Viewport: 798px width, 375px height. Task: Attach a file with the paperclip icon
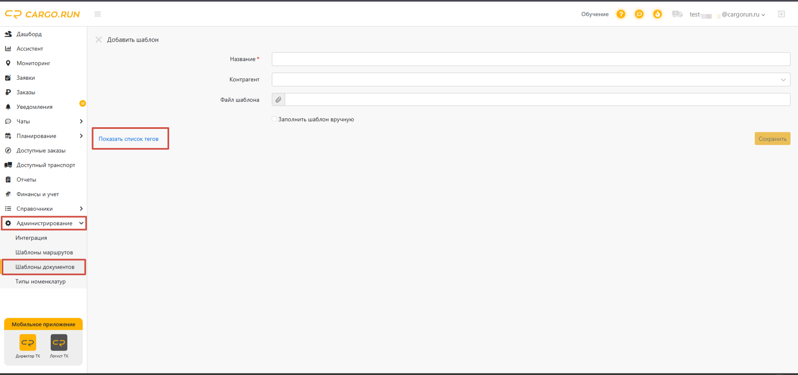tap(278, 100)
